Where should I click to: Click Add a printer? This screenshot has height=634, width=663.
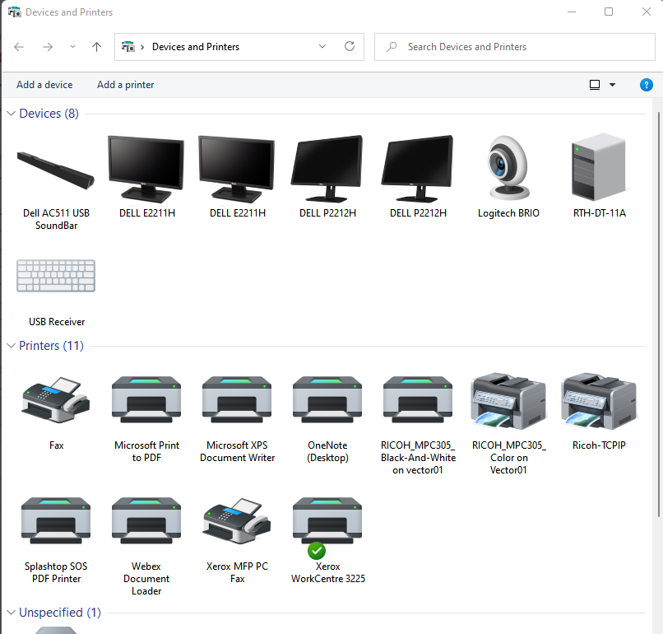(125, 85)
